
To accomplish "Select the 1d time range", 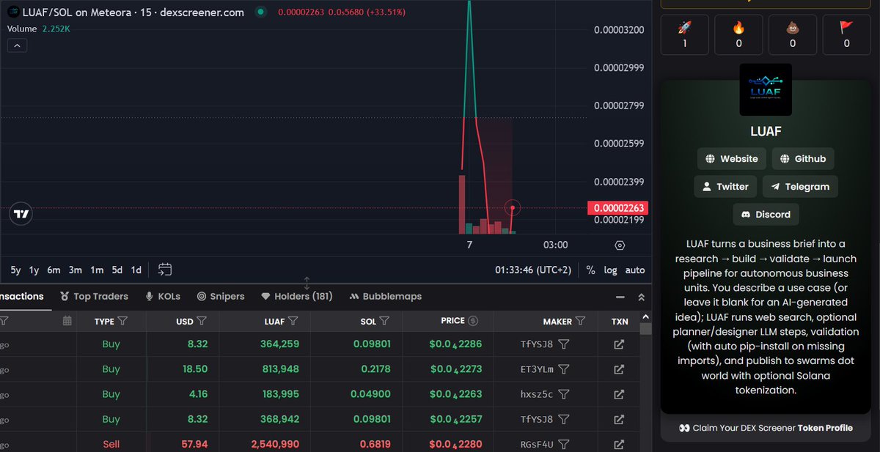I will click(136, 270).
